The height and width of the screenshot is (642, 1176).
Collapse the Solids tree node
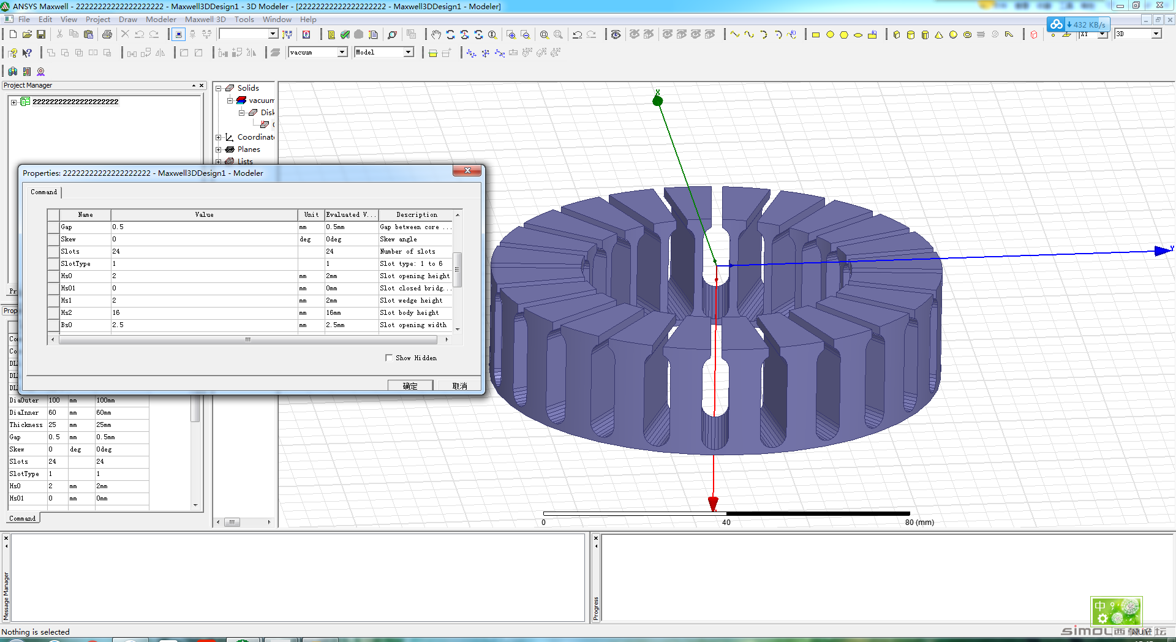pyautogui.click(x=218, y=88)
